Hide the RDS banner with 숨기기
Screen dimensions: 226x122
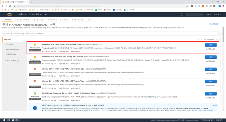[215, 105]
